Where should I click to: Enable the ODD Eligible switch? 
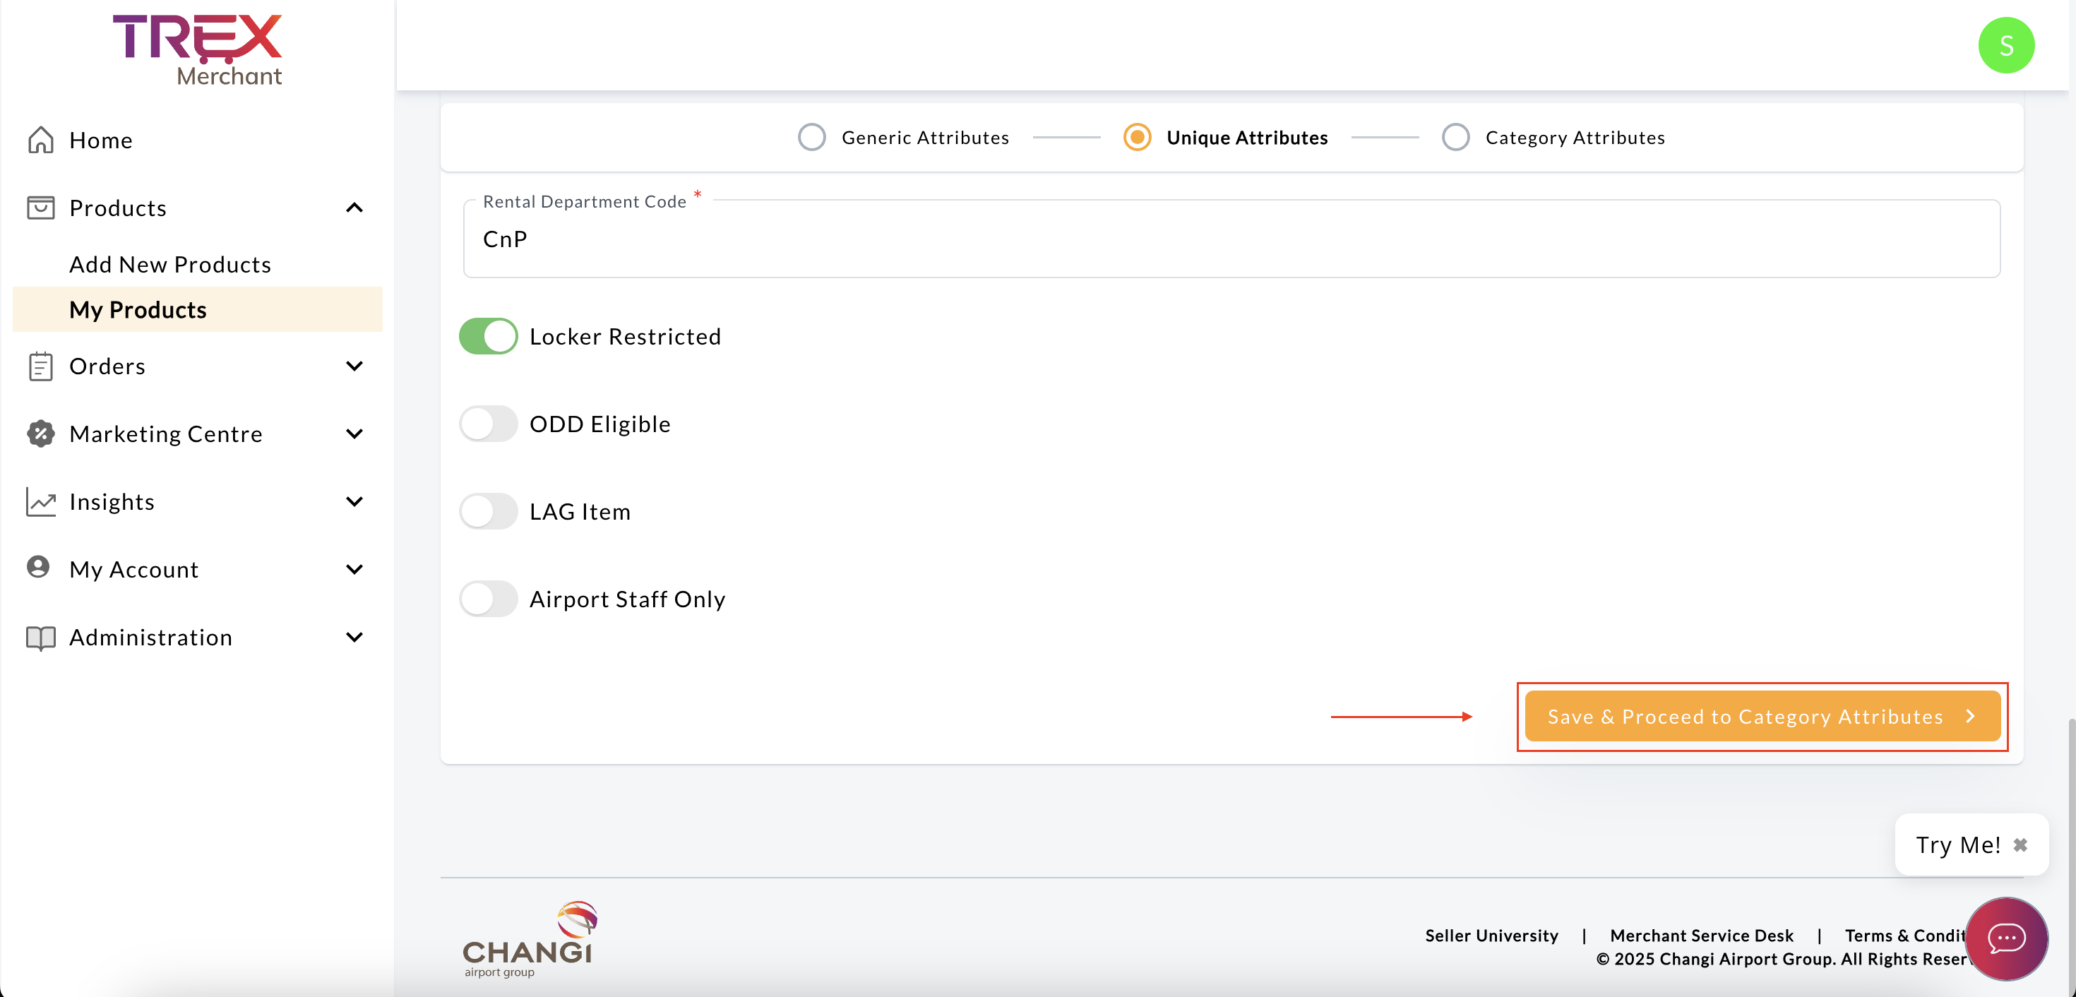[489, 424]
